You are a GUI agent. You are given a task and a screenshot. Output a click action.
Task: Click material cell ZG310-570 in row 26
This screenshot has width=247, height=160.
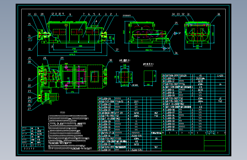136,136
